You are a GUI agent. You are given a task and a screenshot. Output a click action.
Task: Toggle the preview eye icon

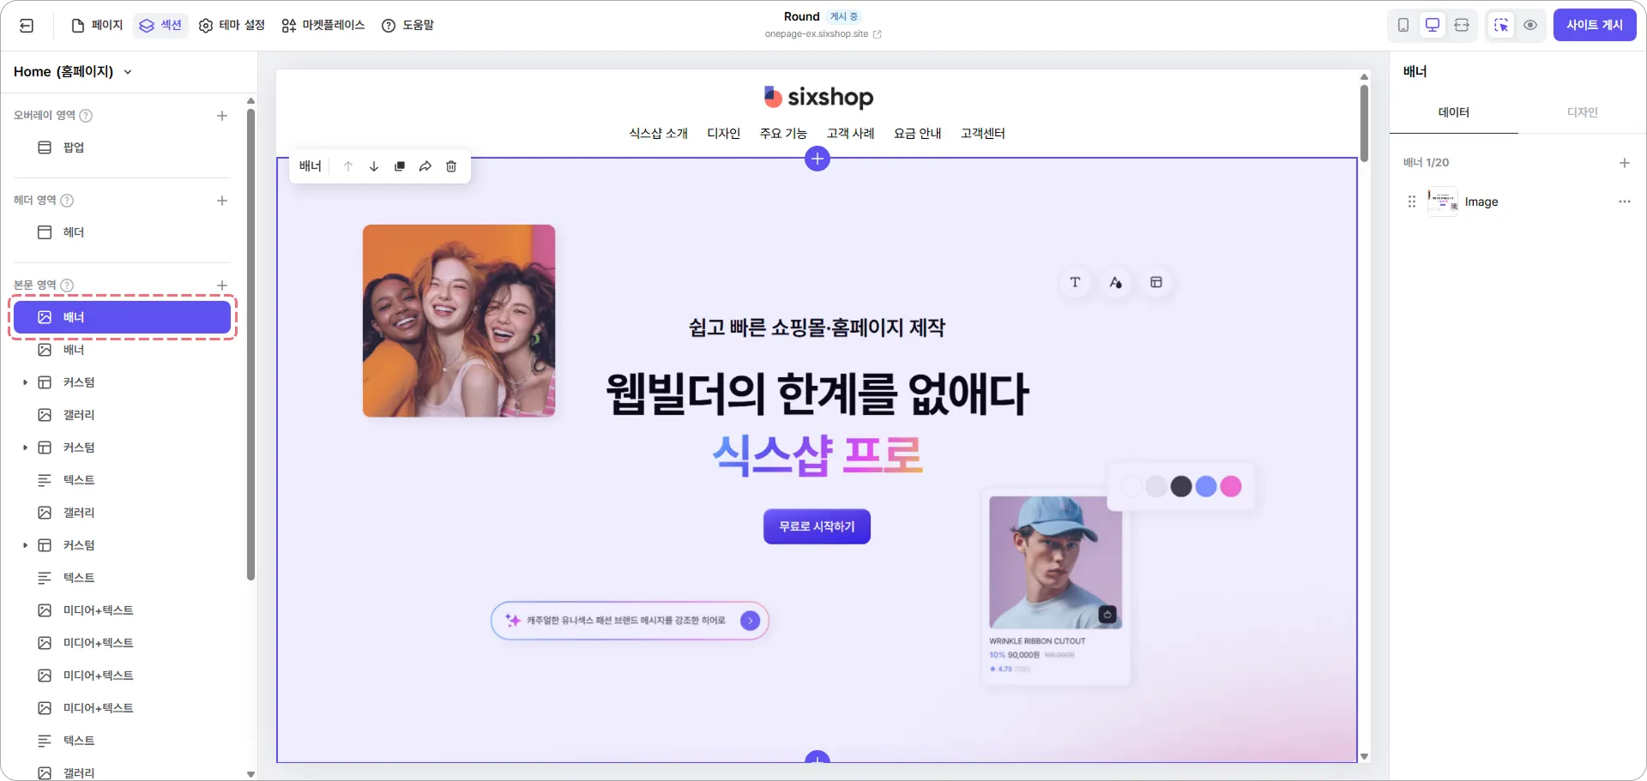(x=1530, y=25)
